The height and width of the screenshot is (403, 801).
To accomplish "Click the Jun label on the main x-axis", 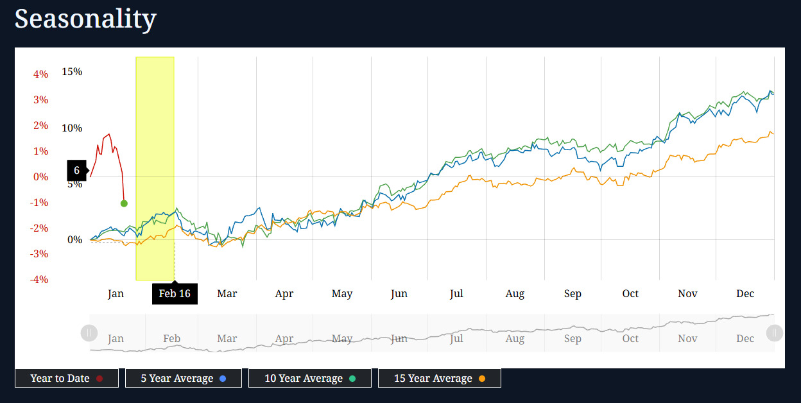I will [x=399, y=294].
